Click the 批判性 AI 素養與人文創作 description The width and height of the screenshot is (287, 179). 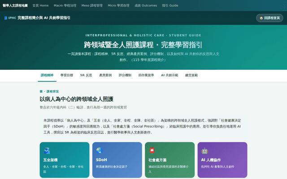coord(217,167)
